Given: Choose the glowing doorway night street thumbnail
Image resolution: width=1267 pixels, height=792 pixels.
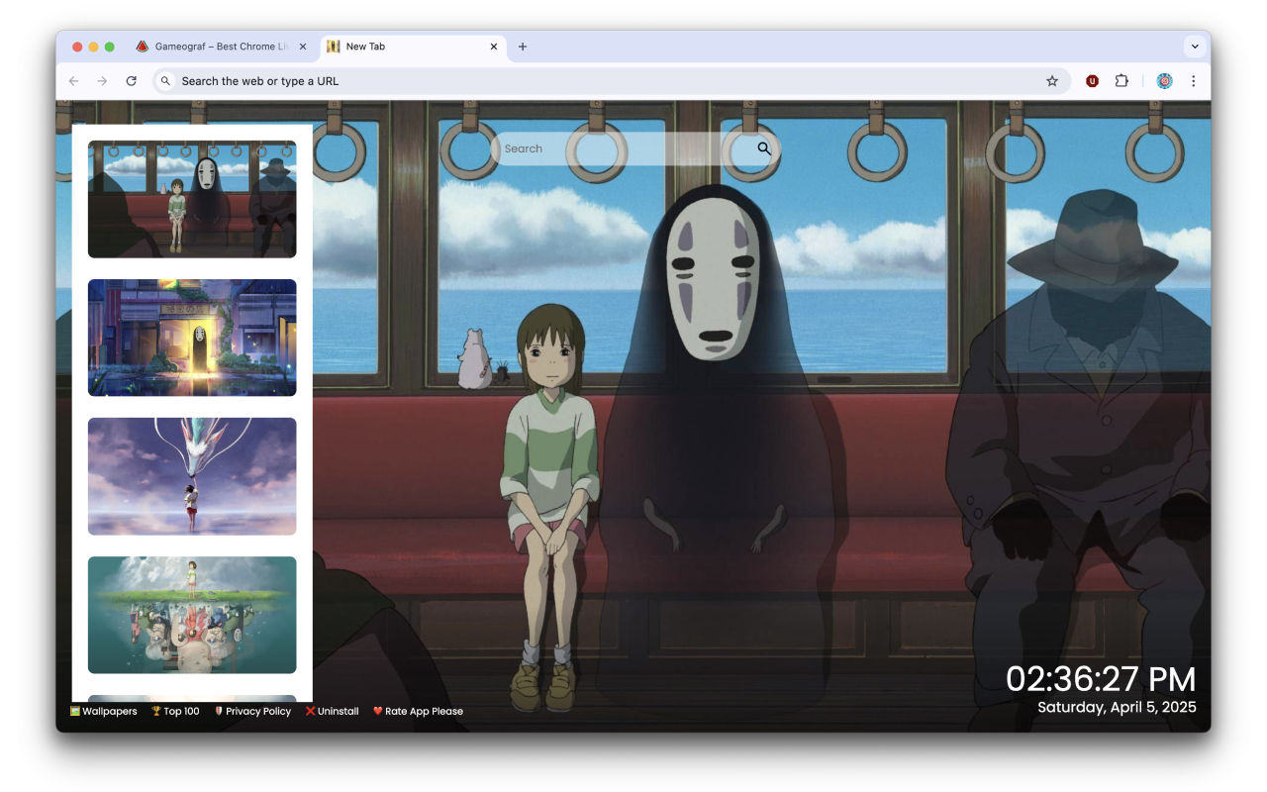Looking at the screenshot, I should point(192,338).
